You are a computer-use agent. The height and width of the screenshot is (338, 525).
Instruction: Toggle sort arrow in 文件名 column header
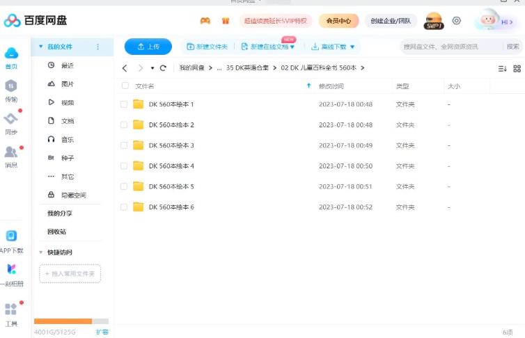308,86
